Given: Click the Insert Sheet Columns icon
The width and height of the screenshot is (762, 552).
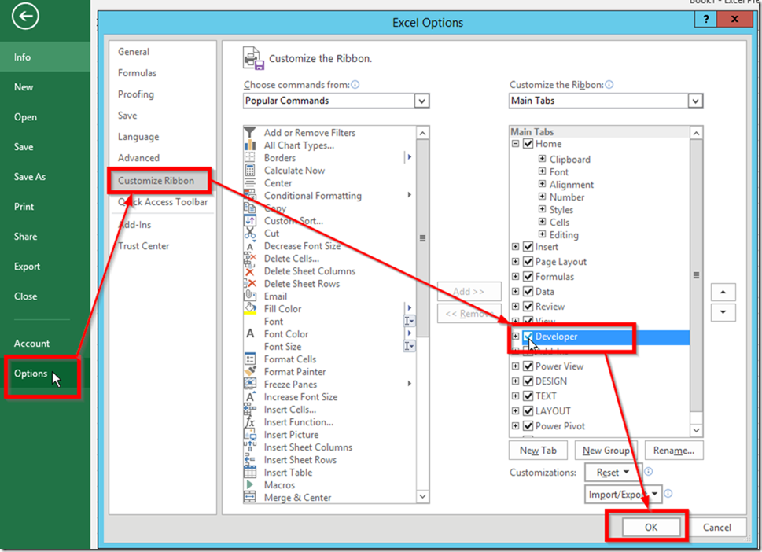Looking at the screenshot, I should click(250, 447).
